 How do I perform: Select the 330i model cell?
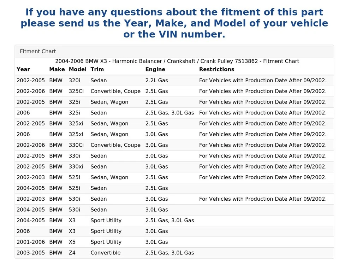74,156
